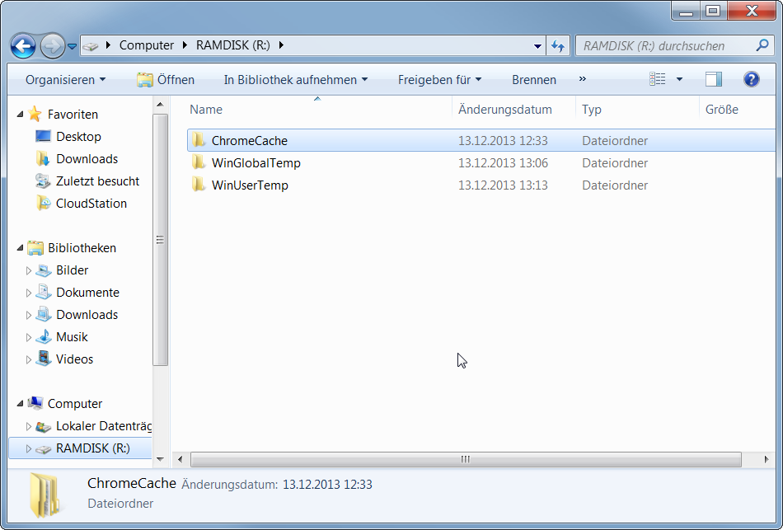Screen dimensions: 783x530
Task: Open CloudStation in Favoriten
Action: pyautogui.click(x=91, y=204)
